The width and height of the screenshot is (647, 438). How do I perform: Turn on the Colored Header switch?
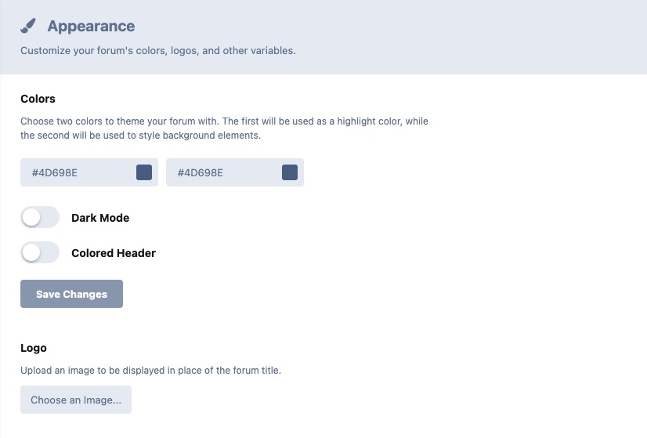coord(40,252)
